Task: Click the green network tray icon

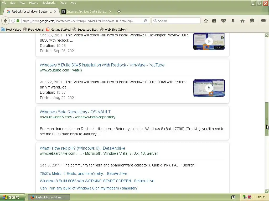Action: pyautogui.click(x=245, y=197)
